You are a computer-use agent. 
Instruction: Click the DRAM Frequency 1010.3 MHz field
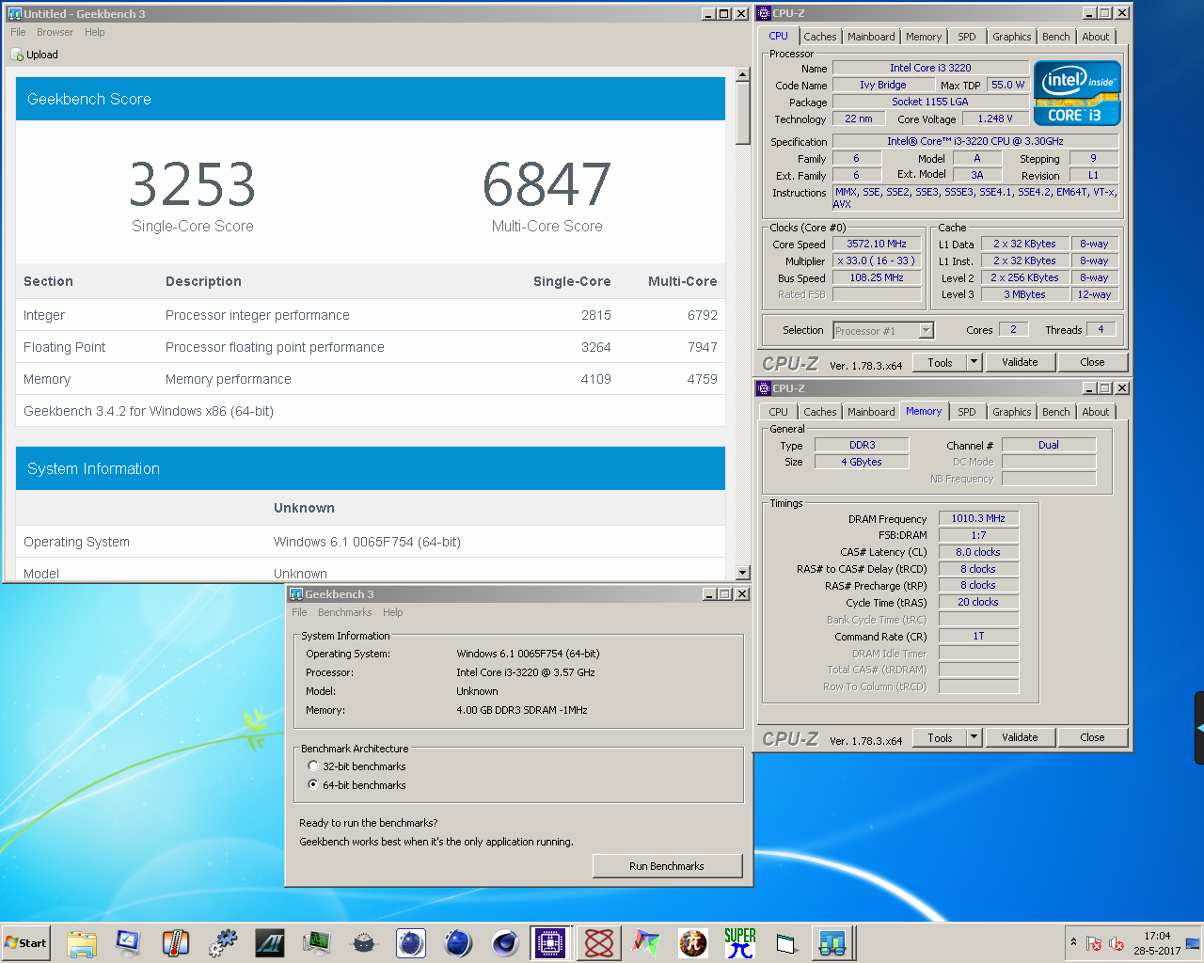[978, 518]
